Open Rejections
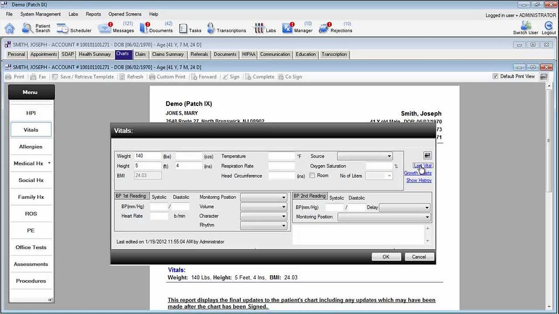Image resolution: width=559 pixels, height=314 pixels. (335, 28)
